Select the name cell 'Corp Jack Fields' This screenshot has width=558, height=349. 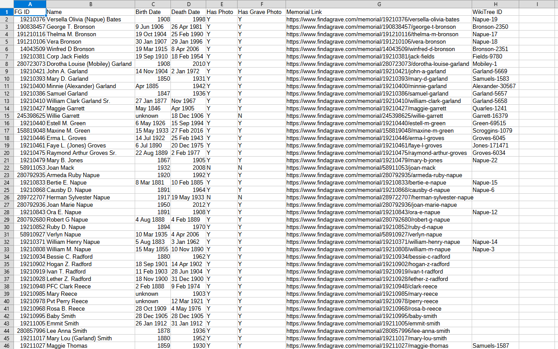tap(90, 56)
